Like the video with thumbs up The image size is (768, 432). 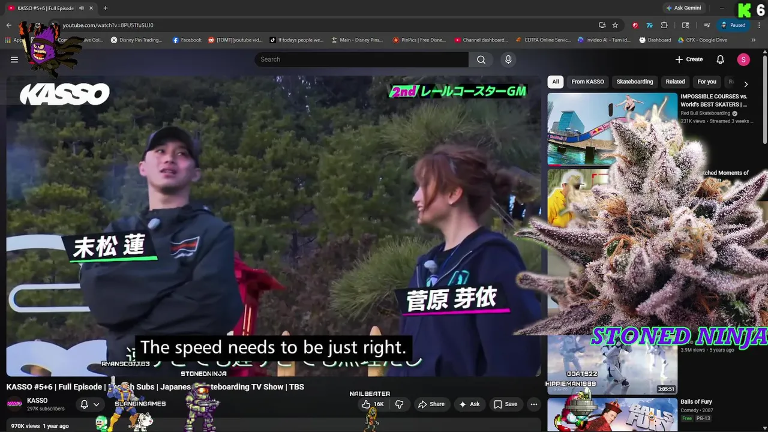pos(373,404)
